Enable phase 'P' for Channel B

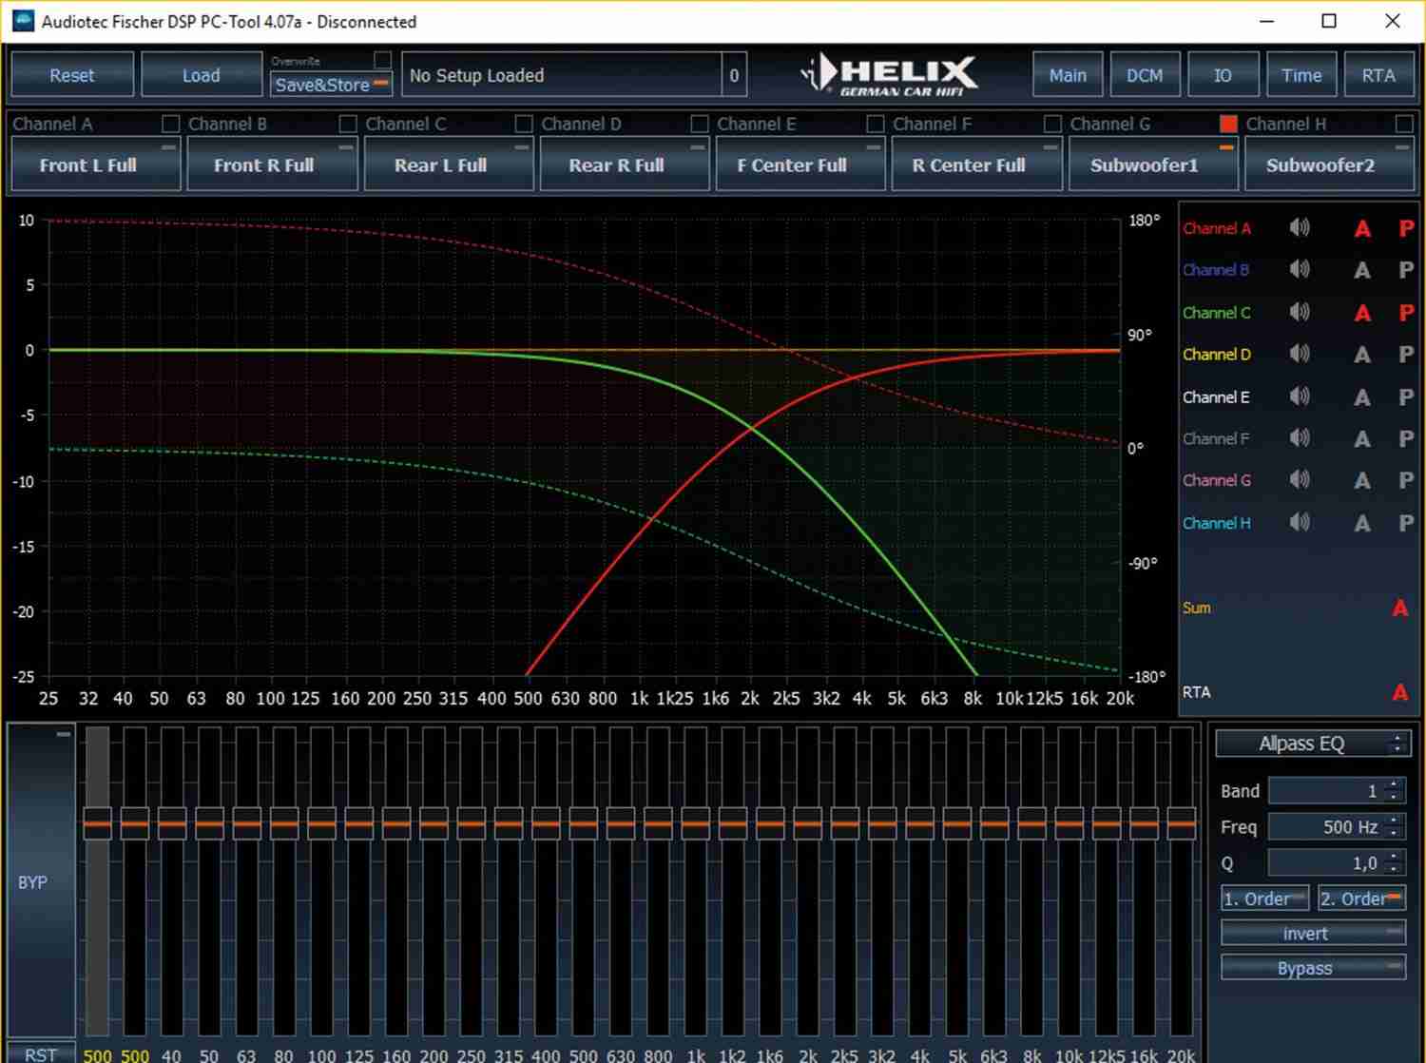coord(1406,271)
